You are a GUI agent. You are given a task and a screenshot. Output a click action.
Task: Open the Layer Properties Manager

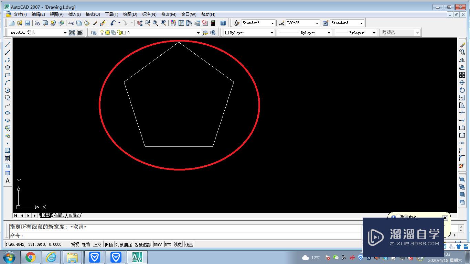(x=93, y=32)
